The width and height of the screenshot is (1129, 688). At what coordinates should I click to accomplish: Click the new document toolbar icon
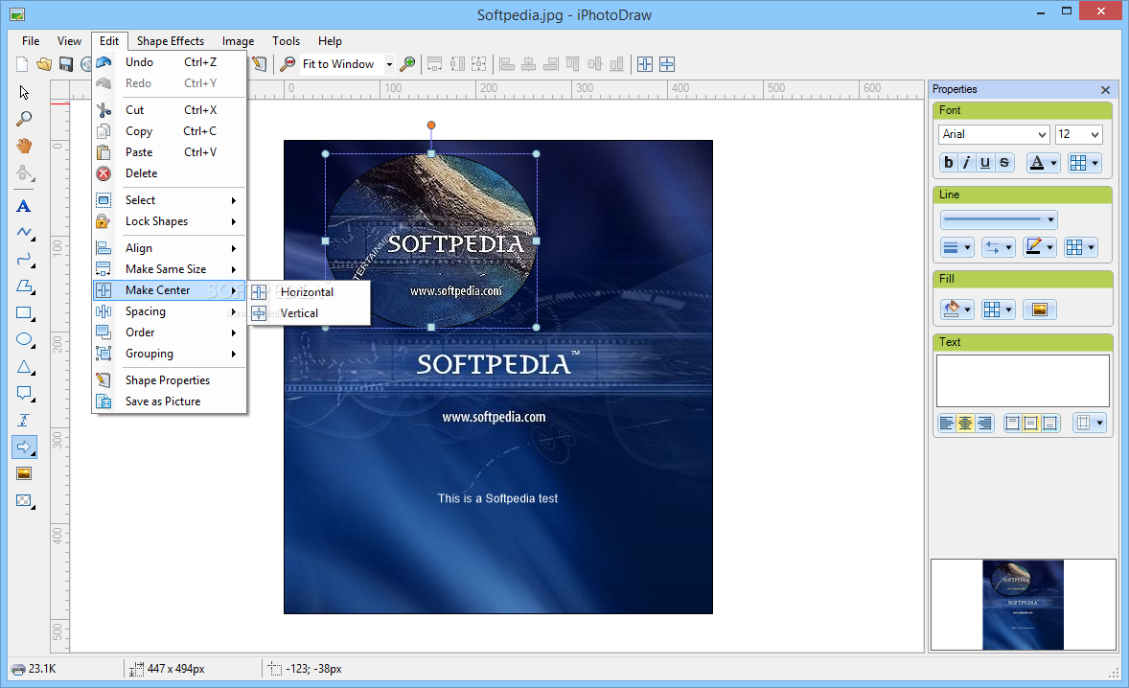click(x=22, y=64)
